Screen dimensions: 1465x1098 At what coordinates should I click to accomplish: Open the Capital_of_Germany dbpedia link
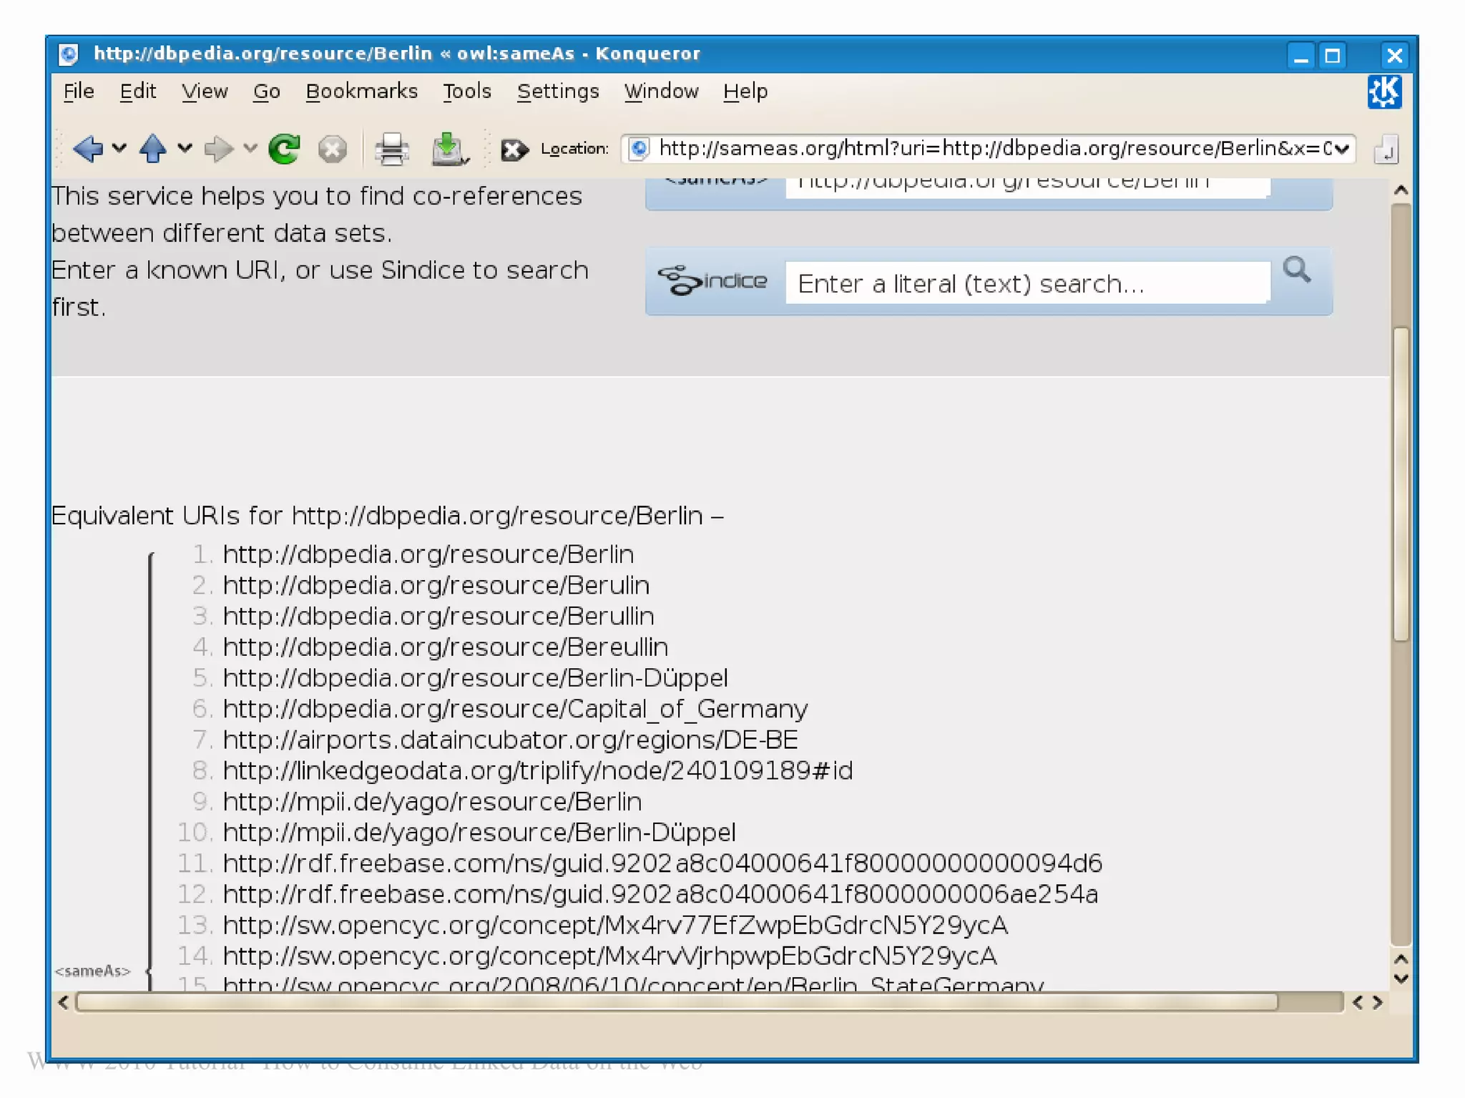point(515,709)
